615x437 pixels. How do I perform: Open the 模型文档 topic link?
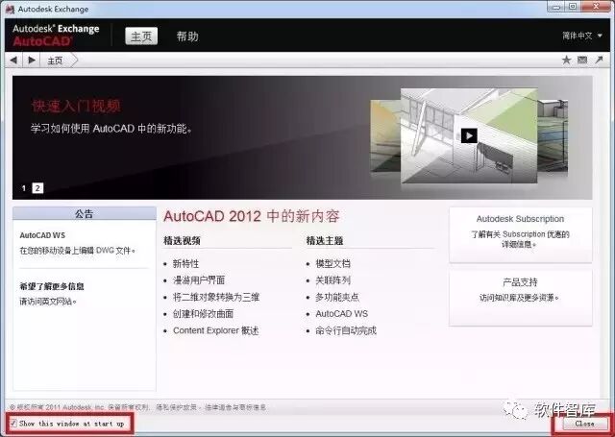click(x=333, y=264)
